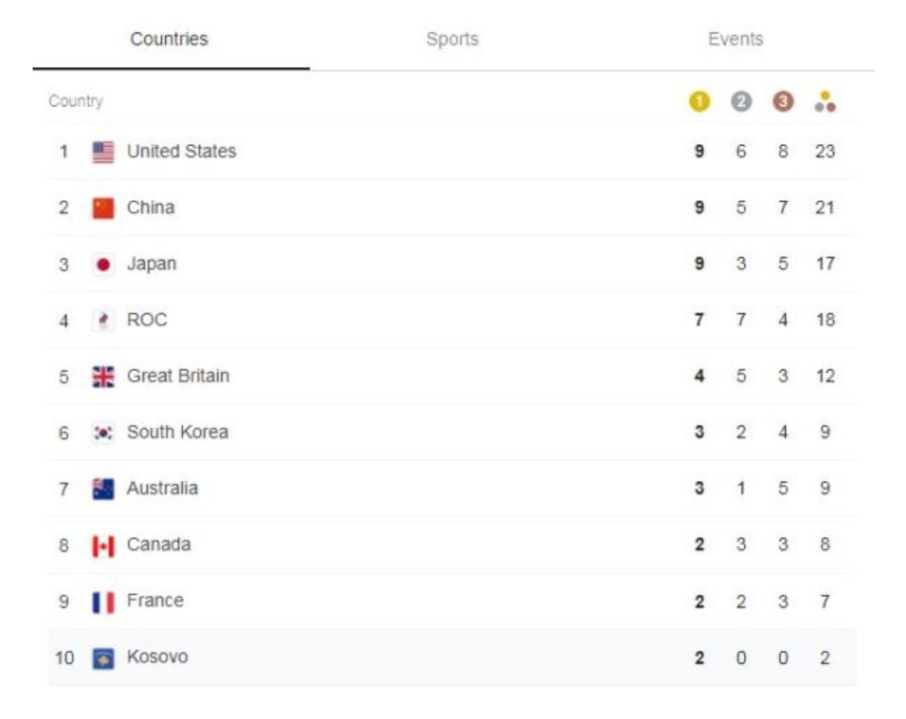This screenshot has width=906, height=719.
Task: Click the Kosovo flag icon
Action: click(x=103, y=658)
